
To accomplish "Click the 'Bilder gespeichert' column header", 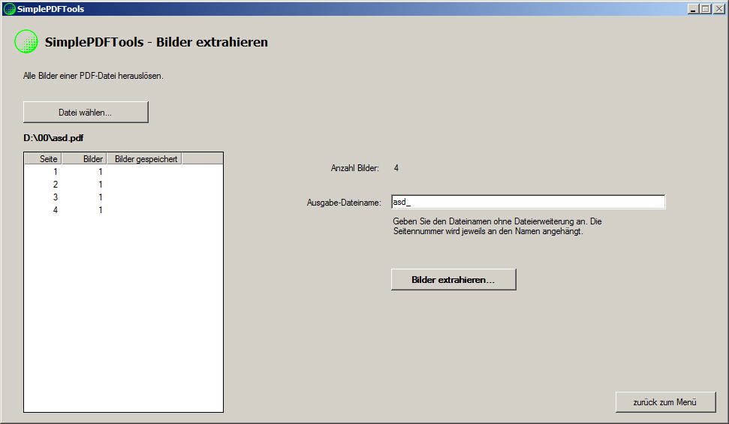I will pyautogui.click(x=144, y=159).
